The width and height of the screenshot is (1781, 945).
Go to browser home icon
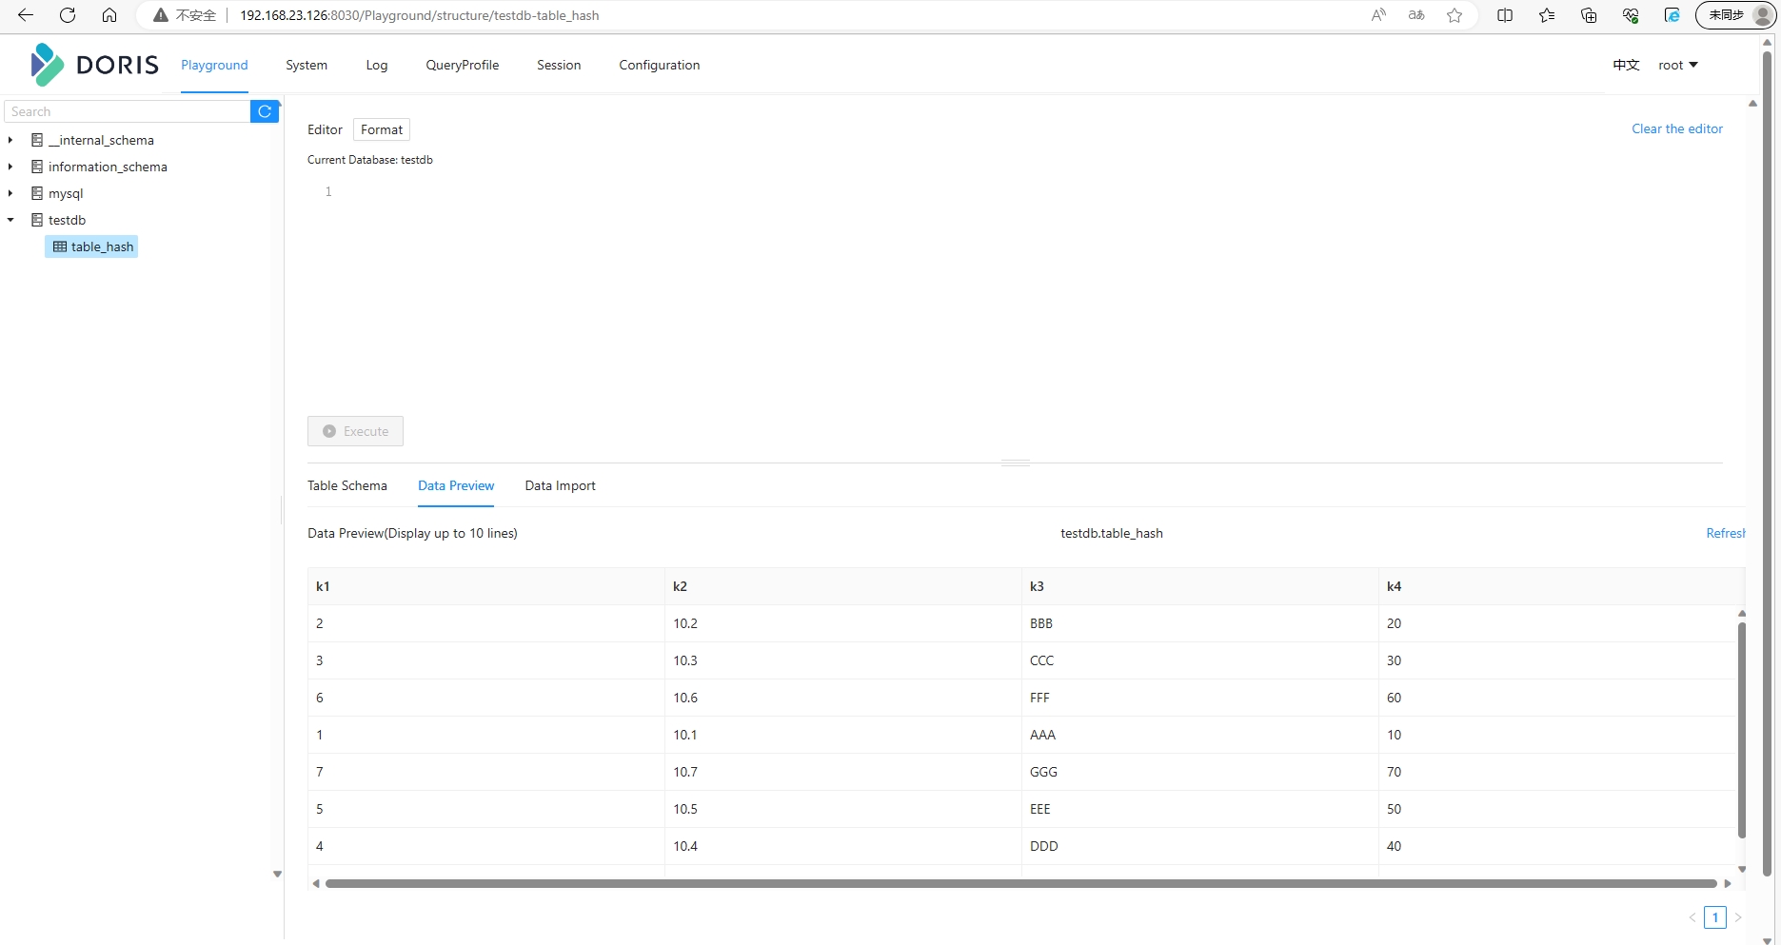(109, 15)
